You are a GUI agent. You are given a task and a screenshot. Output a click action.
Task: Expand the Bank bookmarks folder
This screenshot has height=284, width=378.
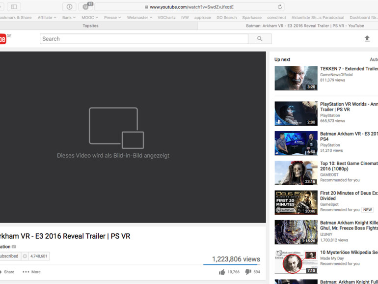click(x=69, y=18)
